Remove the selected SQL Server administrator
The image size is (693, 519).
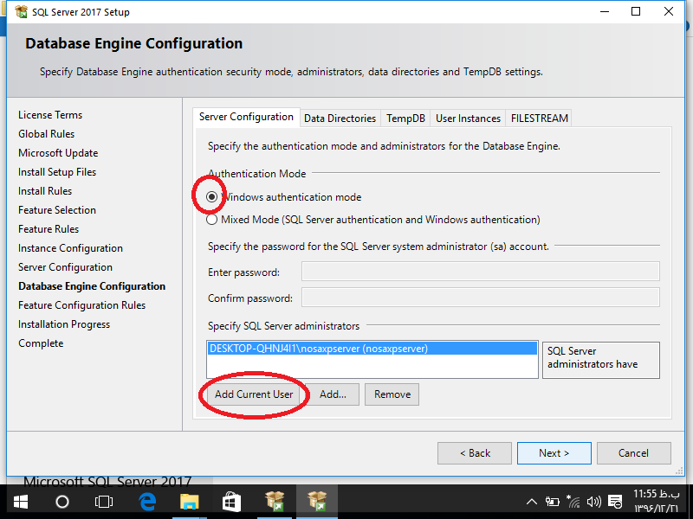click(392, 394)
